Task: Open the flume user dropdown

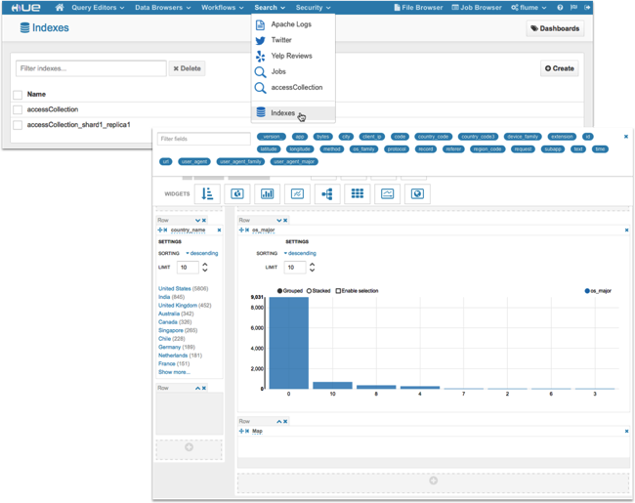Action: click(529, 7)
